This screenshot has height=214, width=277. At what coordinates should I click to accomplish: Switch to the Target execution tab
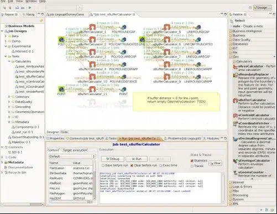pos(75,150)
